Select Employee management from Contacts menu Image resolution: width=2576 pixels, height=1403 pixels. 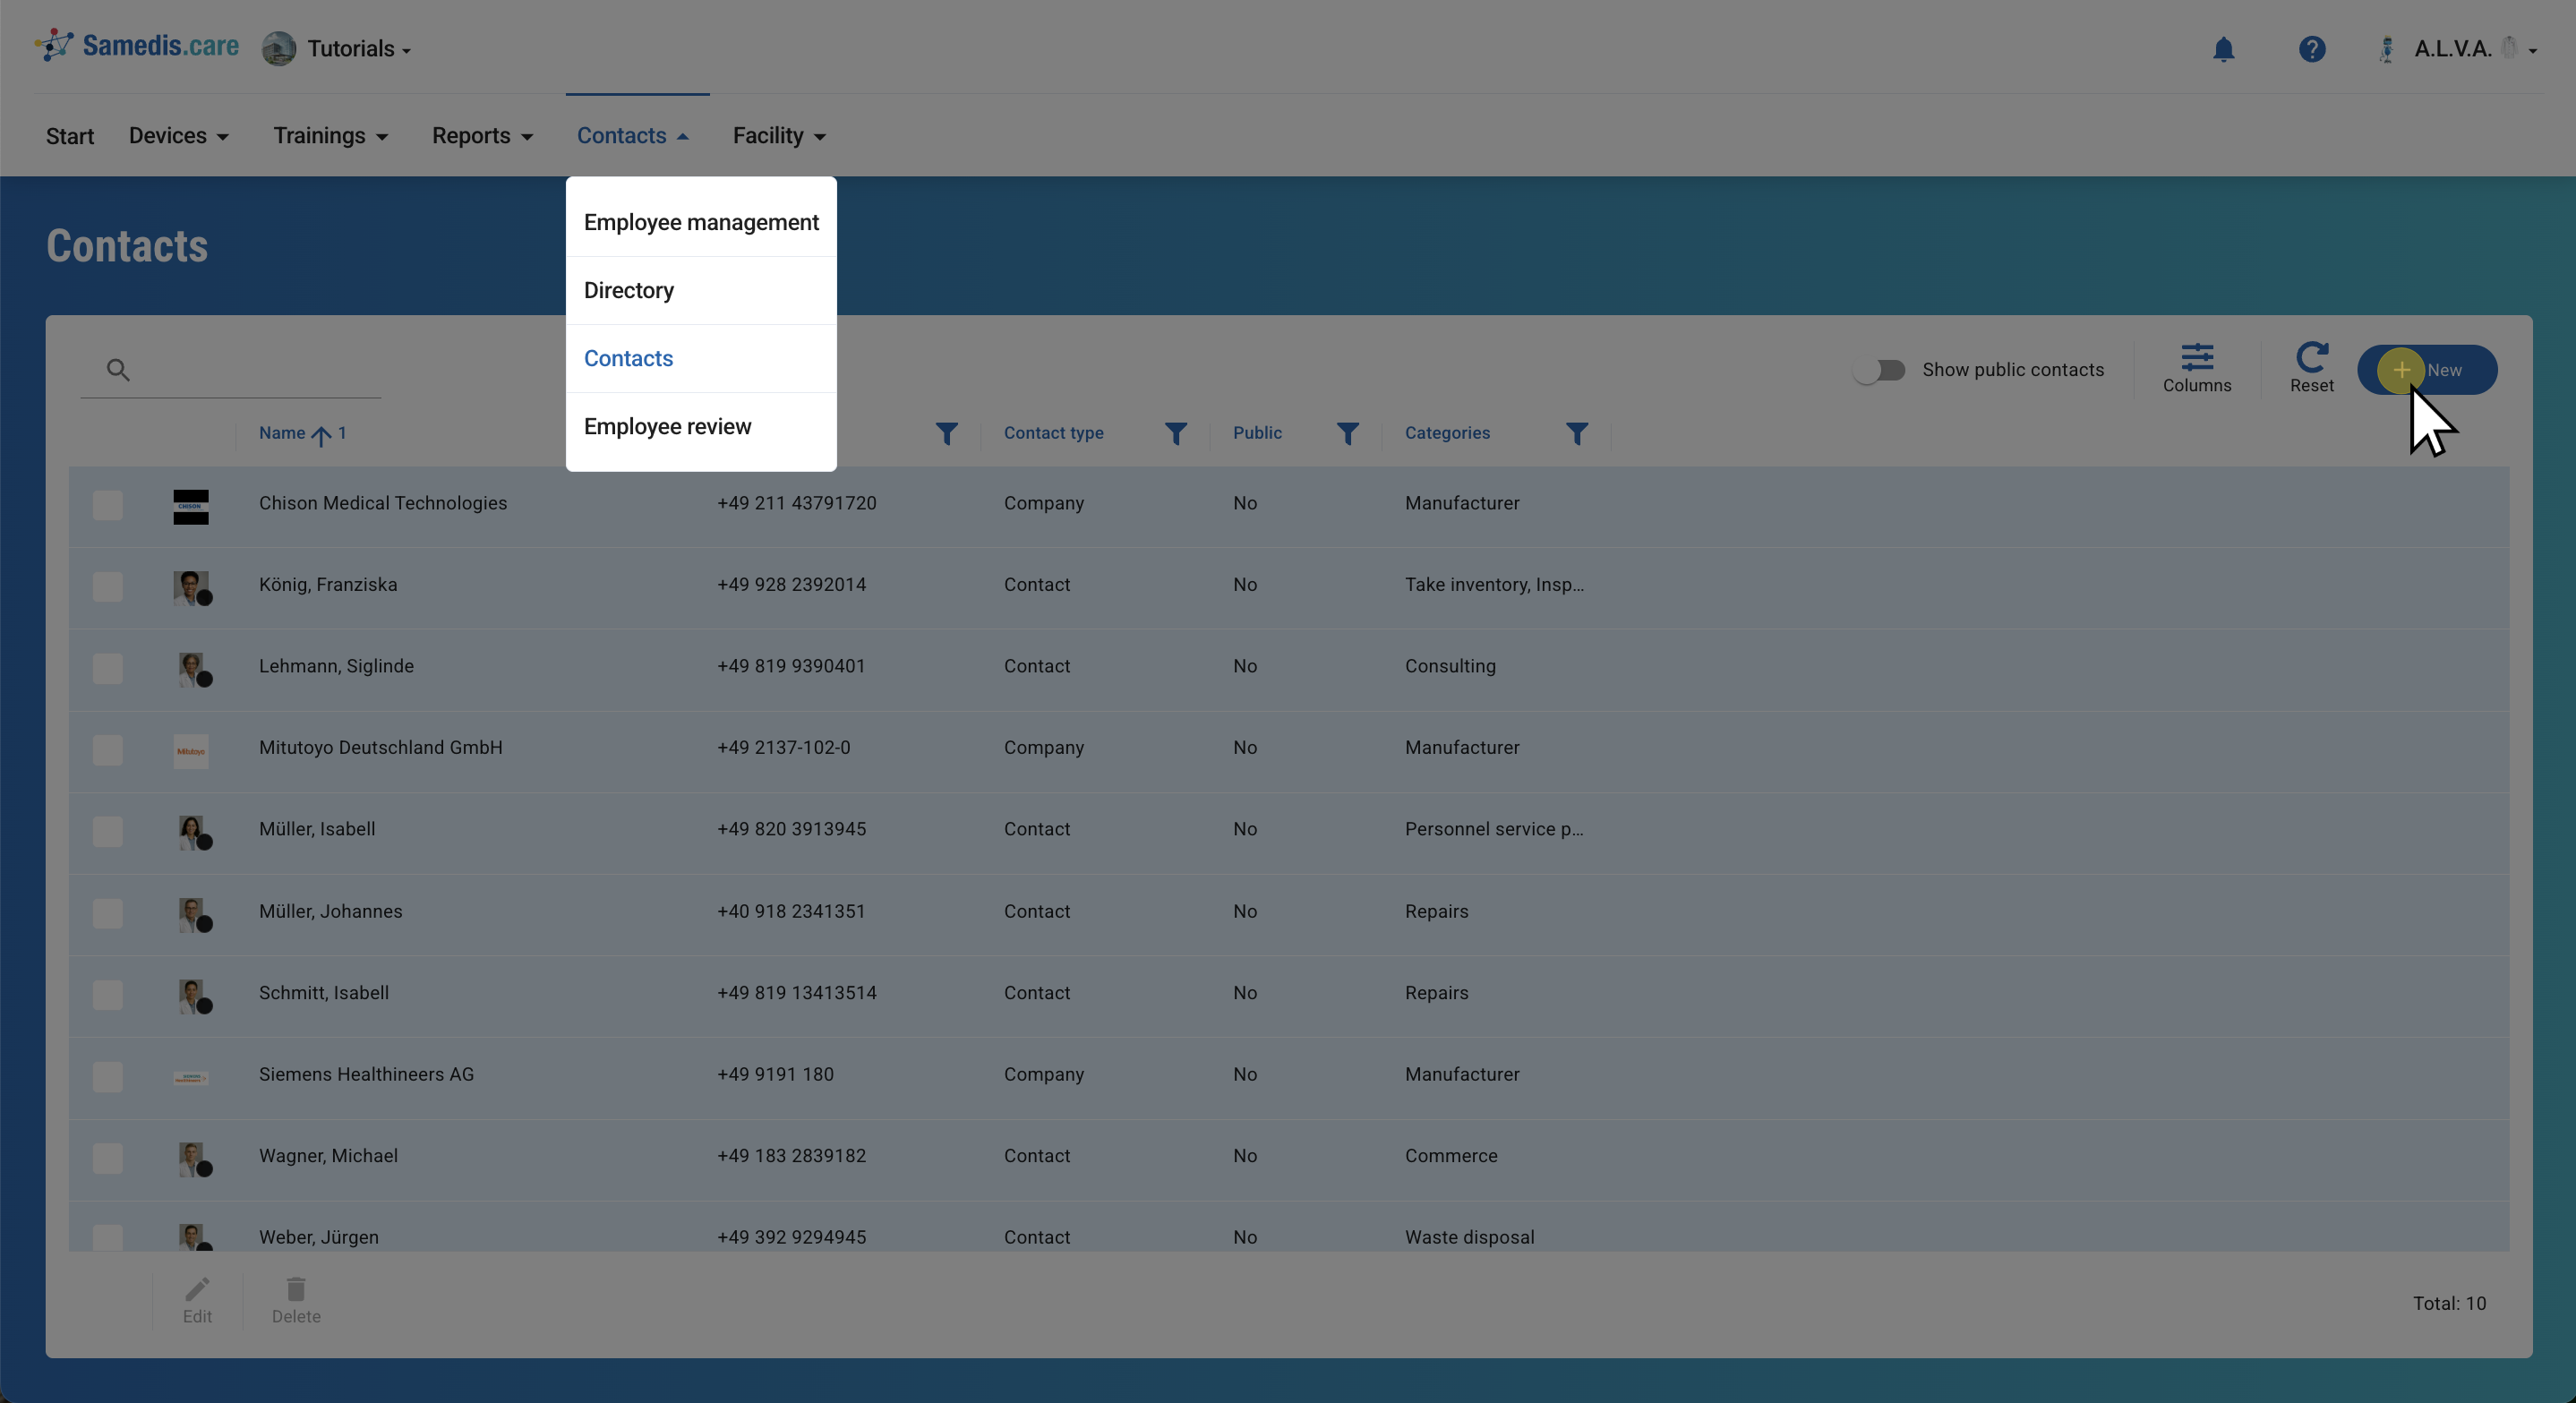701,222
